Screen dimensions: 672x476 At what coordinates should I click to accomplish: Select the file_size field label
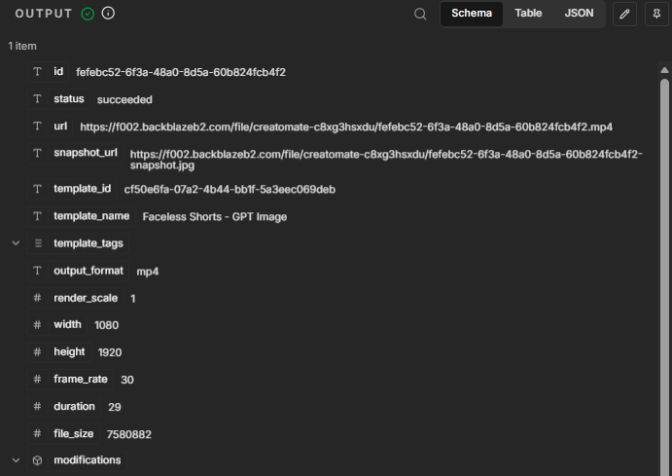click(73, 433)
